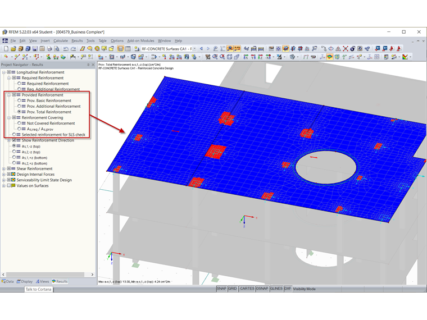Image resolution: width=427 pixels, height=320 pixels.
Task: Select as,2,-z (top) radio option
Action: [14, 152]
